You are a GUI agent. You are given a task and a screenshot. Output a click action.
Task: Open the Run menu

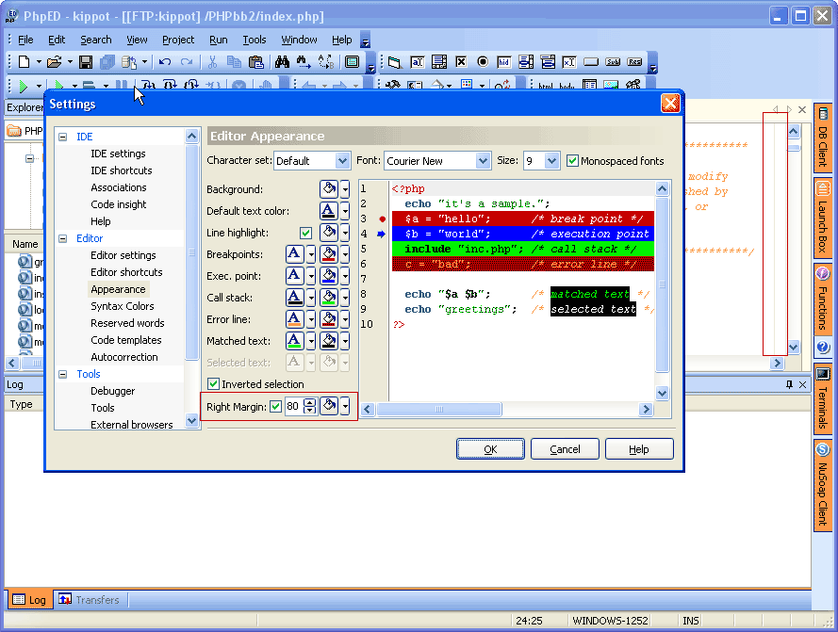point(218,41)
